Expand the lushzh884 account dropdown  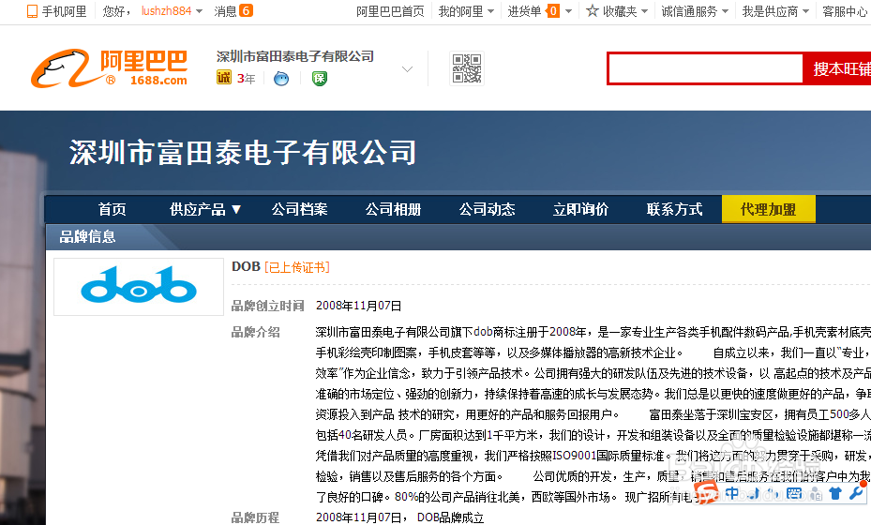coord(200,11)
